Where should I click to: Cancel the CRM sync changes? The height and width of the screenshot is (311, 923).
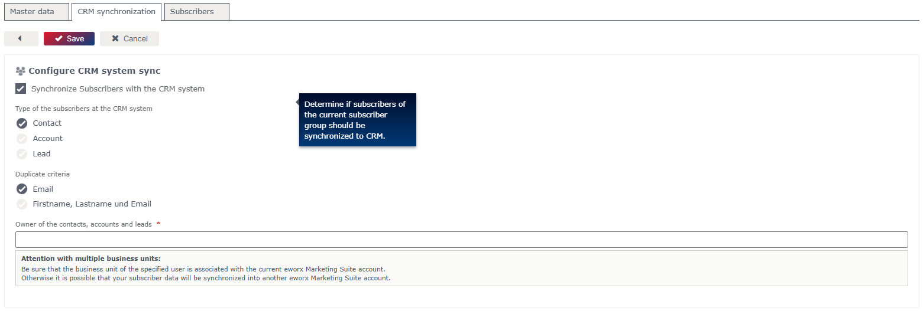click(x=129, y=38)
